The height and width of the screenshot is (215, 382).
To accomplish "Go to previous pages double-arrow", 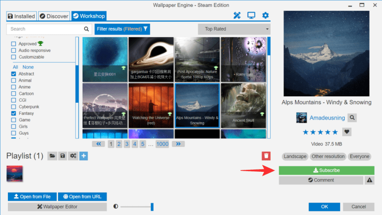I will [x=98, y=144].
